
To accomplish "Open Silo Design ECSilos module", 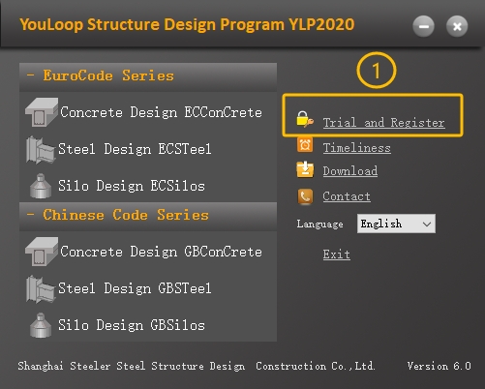I will pos(132,186).
